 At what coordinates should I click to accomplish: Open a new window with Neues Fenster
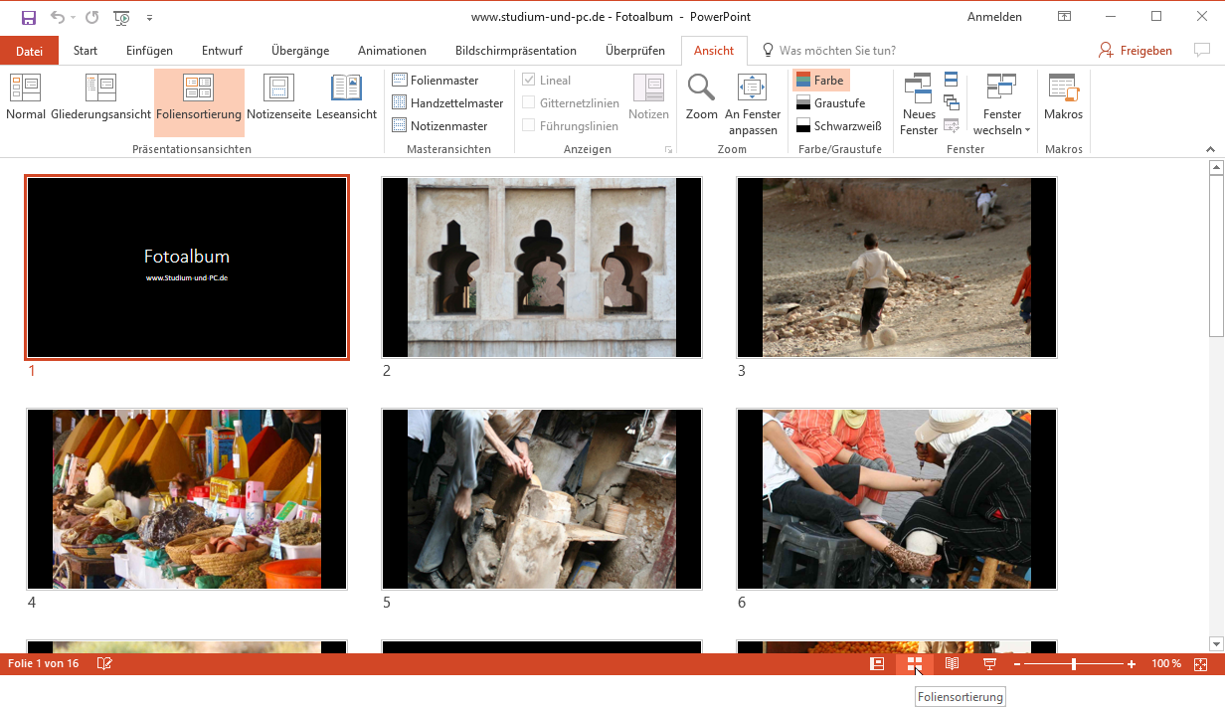(919, 104)
